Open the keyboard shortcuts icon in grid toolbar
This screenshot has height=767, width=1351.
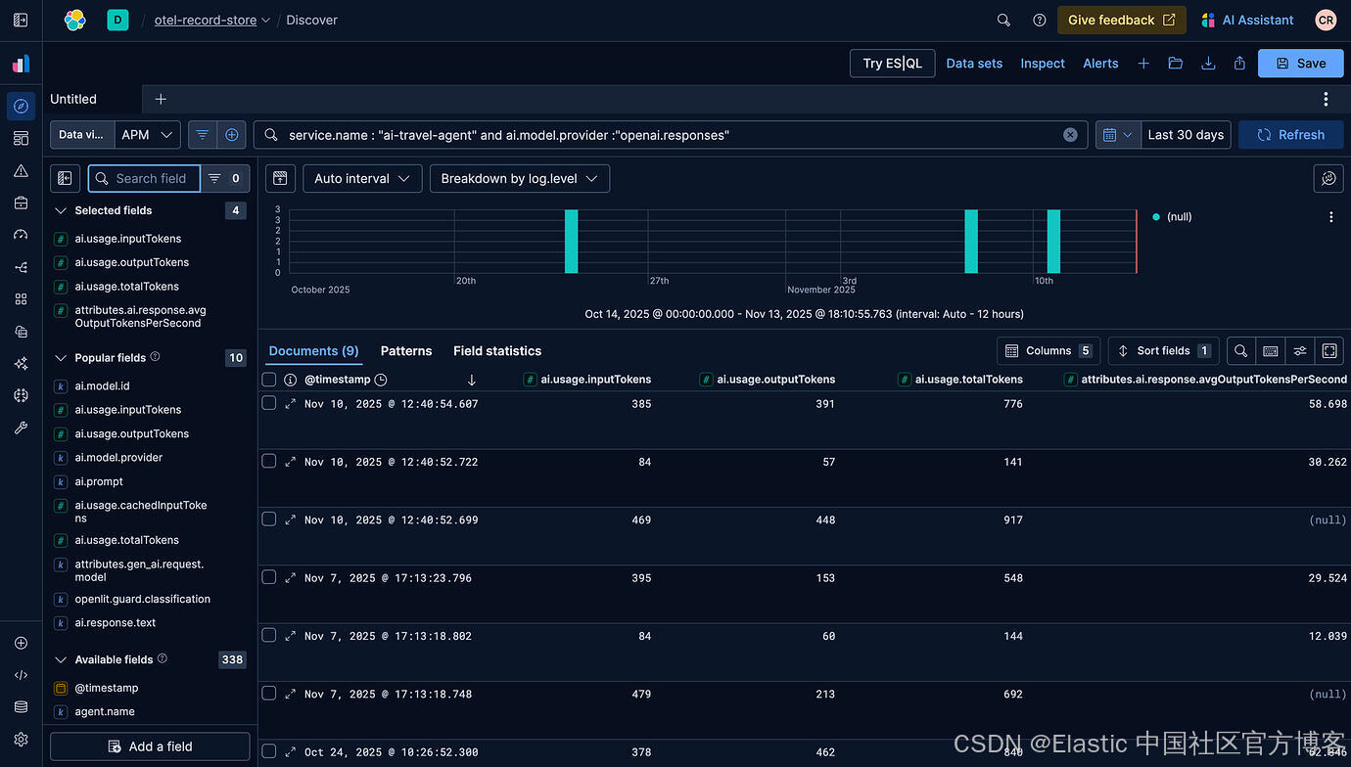pos(1271,350)
